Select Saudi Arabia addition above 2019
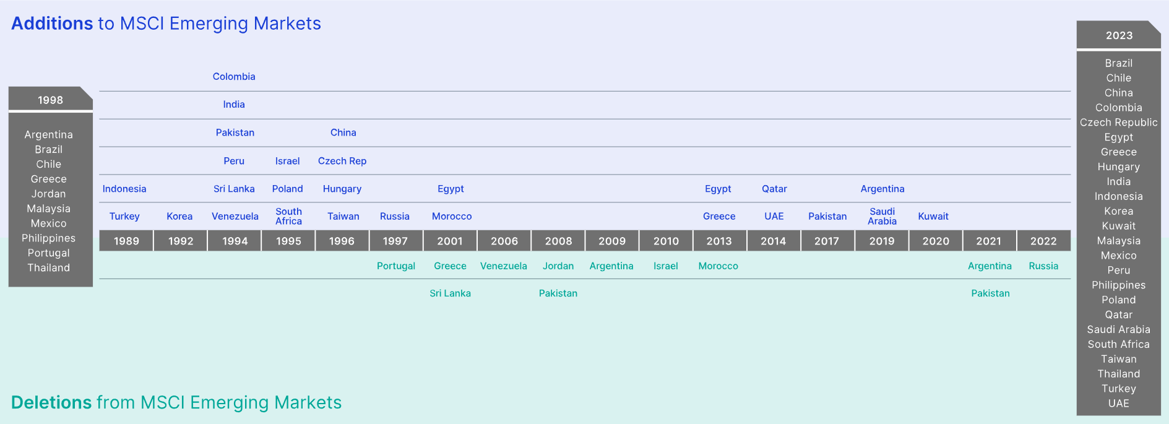 click(882, 216)
